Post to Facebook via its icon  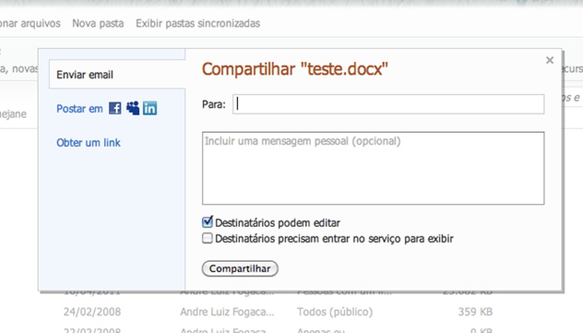click(x=115, y=108)
